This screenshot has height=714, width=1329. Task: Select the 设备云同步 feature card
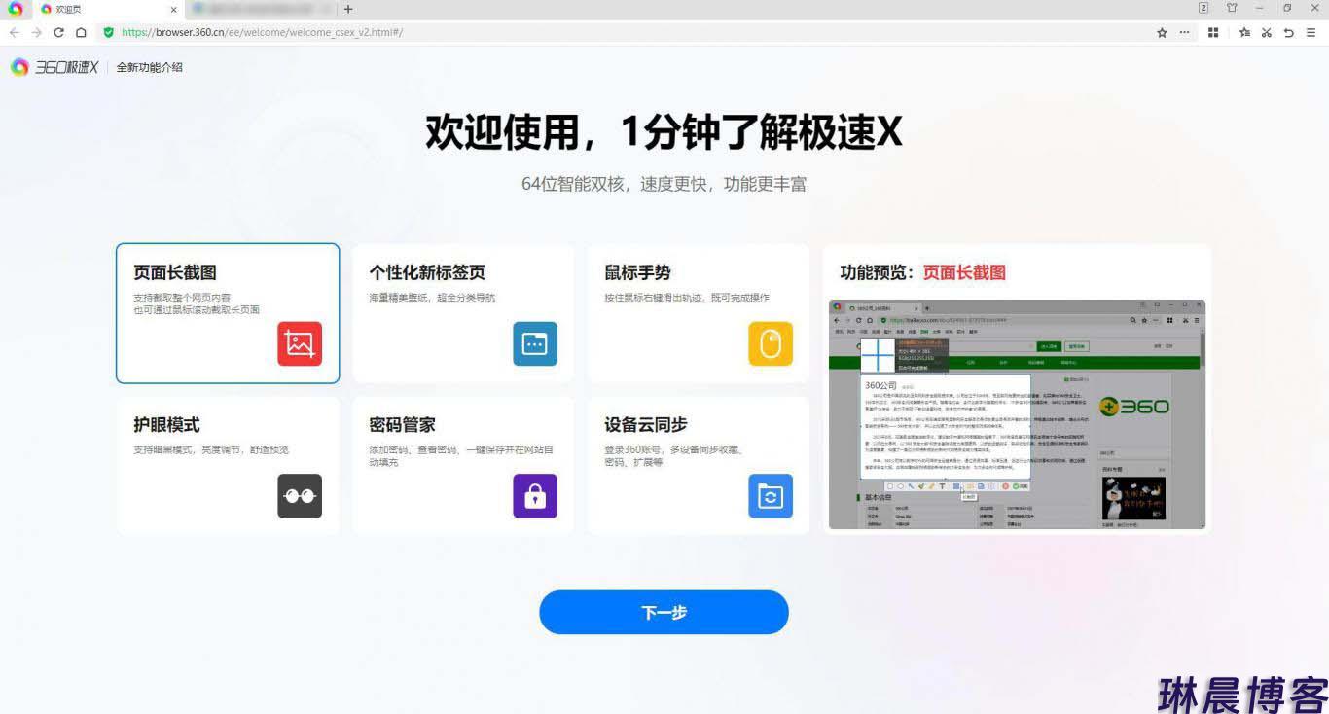[699, 465]
